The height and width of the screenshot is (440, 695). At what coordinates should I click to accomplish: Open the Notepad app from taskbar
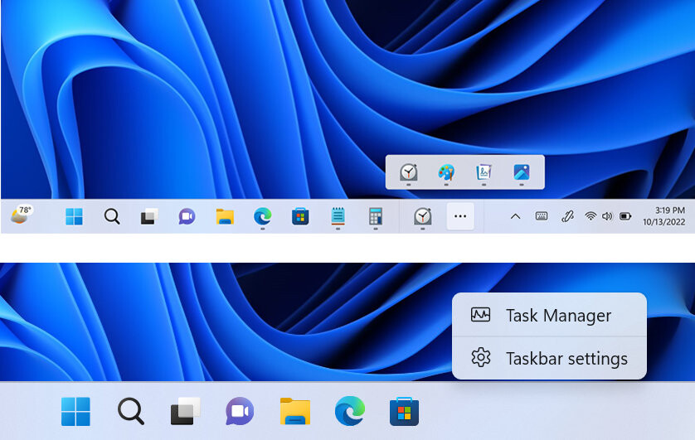click(338, 217)
